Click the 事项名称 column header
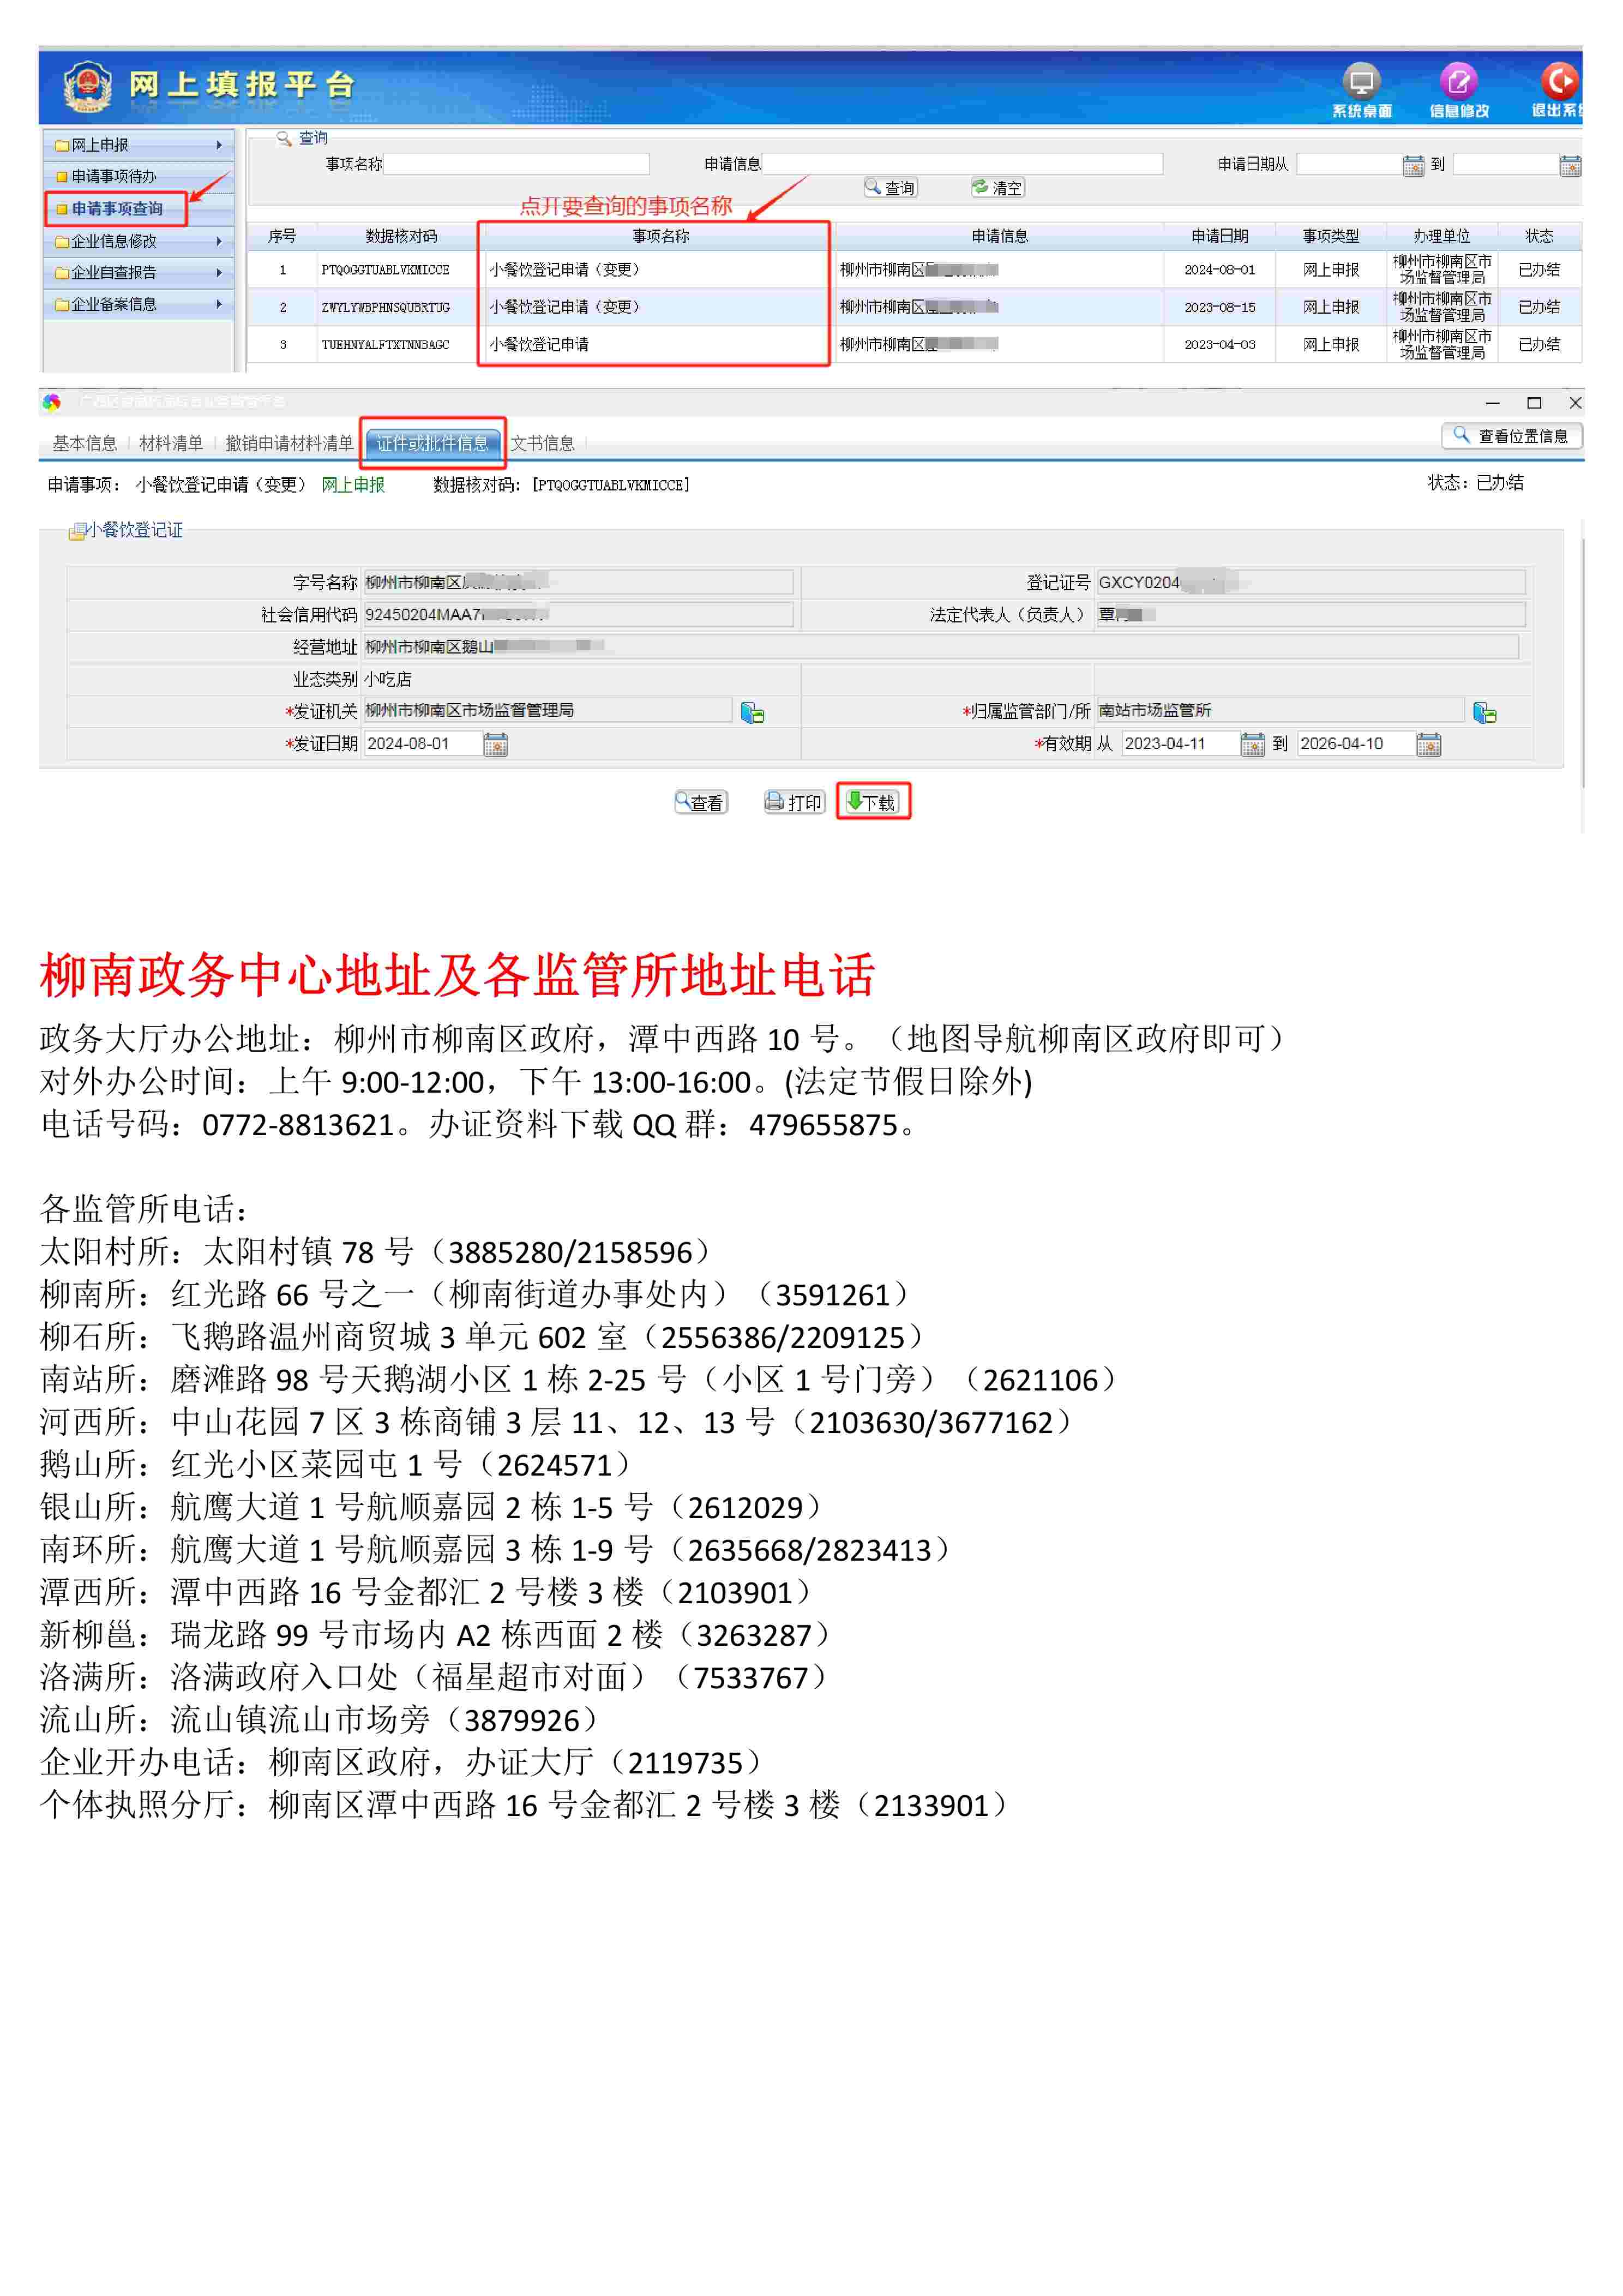The height and width of the screenshot is (2296, 1623). 660,236
